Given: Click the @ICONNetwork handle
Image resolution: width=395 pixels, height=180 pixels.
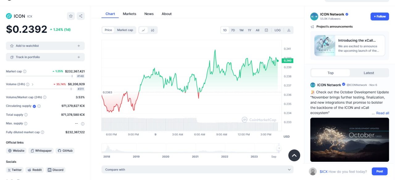Looking at the screenshot, I should (x=357, y=85).
